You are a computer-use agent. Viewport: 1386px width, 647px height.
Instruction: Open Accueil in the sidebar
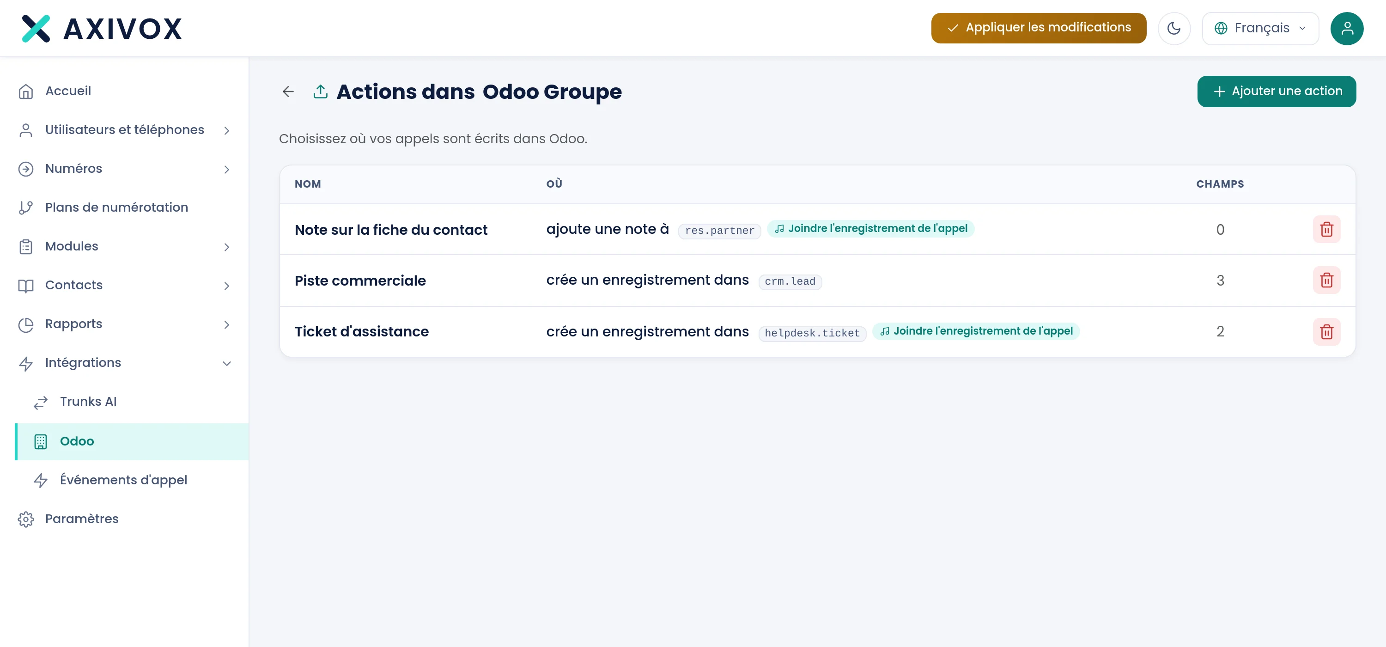[x=124, y=91]
